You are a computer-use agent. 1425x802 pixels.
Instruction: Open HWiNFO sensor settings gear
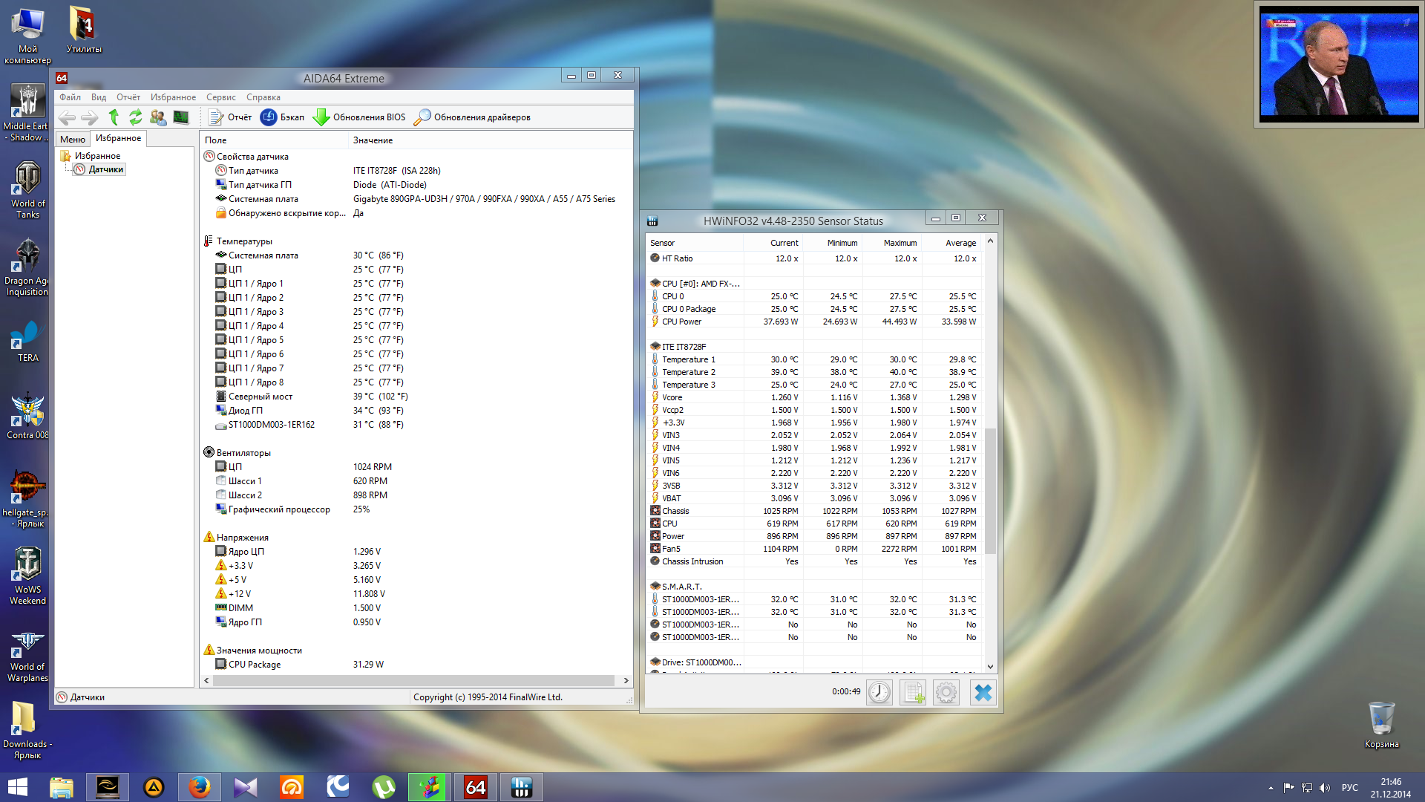click(x=946, y=693)
